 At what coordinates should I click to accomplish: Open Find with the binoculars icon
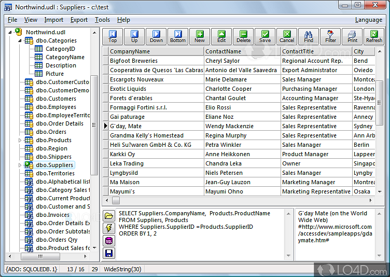click(x=309, y=36)
